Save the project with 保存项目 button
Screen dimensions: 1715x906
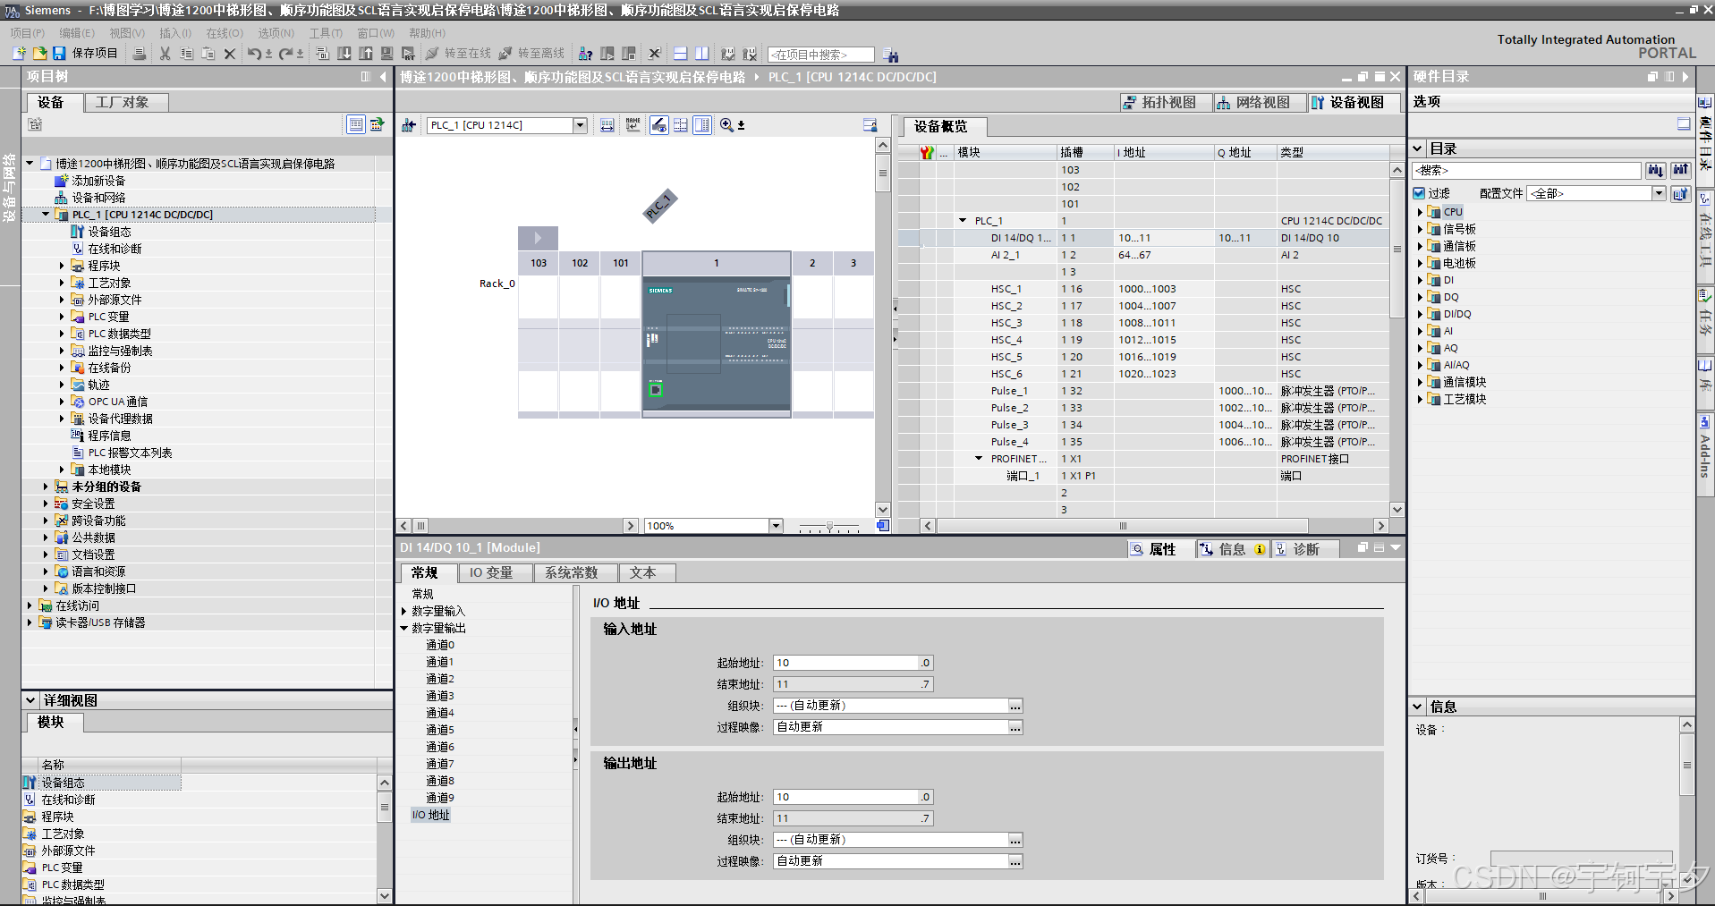click(x=85, y=54)
